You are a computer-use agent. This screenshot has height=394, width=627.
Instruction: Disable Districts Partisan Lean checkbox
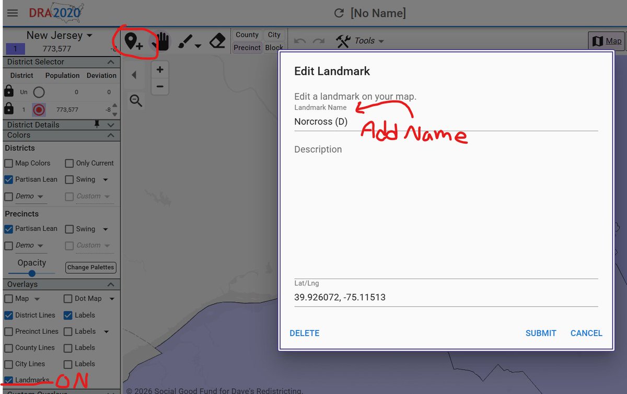(8, 180)
